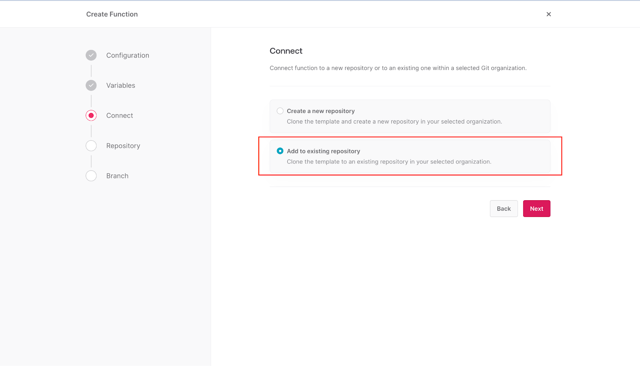Click the active Connect step indicator
640x366 pixels.
[91, 115]
